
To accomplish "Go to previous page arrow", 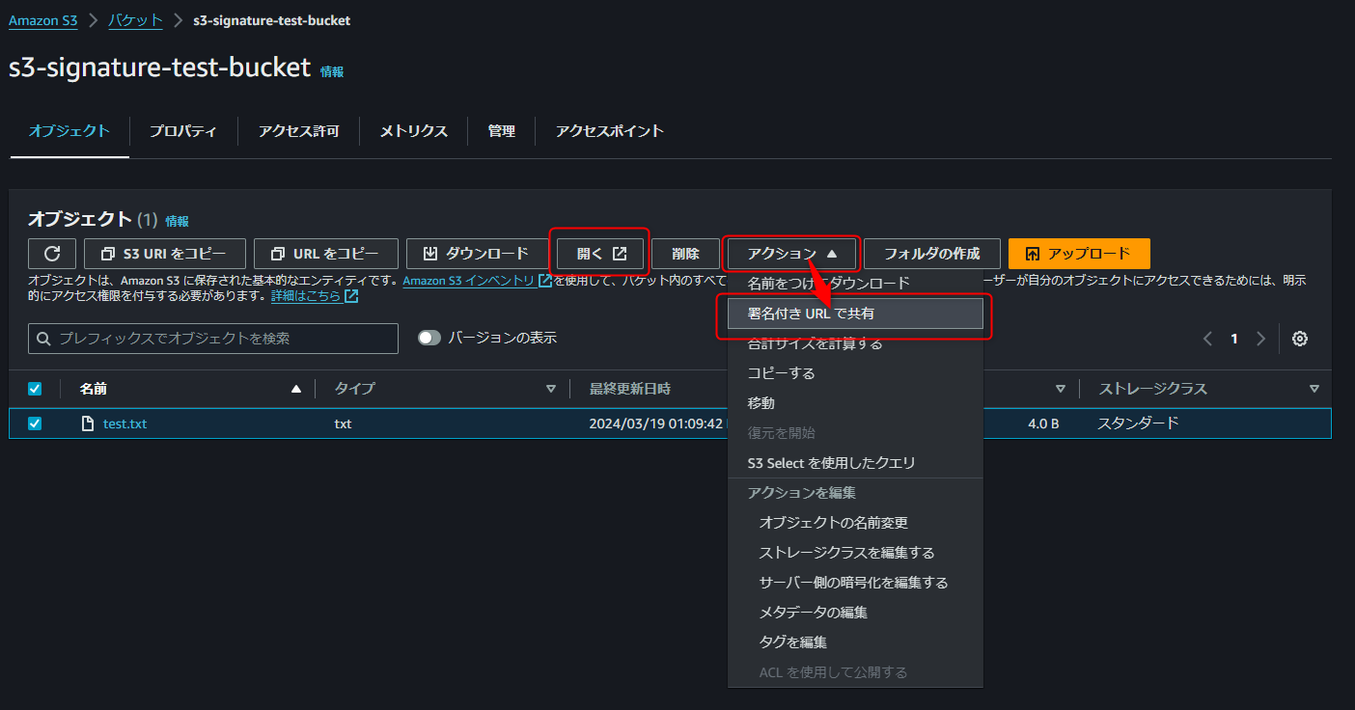I will [1207, 339].
